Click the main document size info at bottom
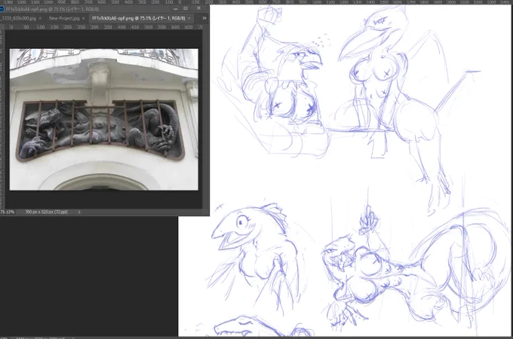Screen dimensions: 513x339 click(41, 337)
